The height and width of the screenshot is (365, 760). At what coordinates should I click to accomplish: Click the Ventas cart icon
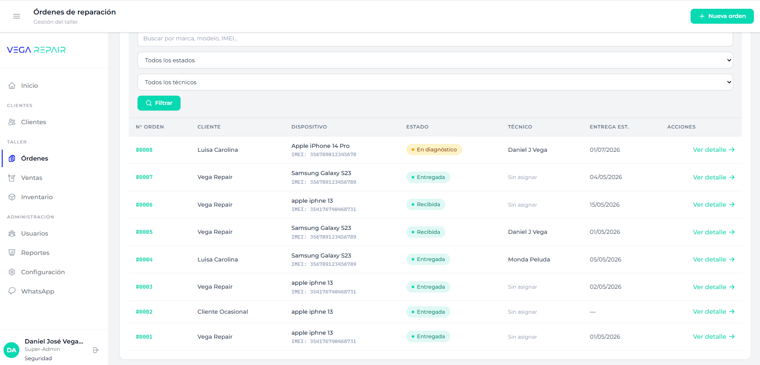[12, 178]
